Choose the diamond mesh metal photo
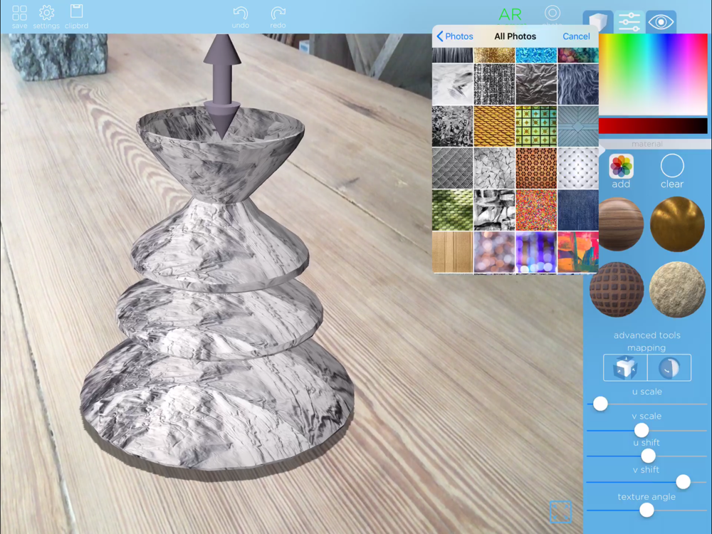This screenshot has height=534, width=712. 452,168
